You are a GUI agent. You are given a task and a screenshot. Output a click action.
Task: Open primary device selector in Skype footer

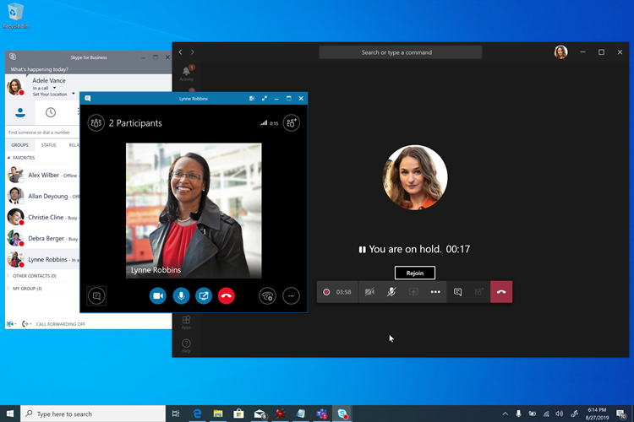11,324
